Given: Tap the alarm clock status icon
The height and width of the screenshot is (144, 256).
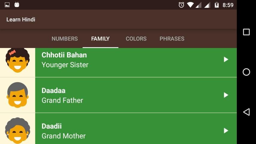Looking at the screenshot, I should (x=181, y=5).
